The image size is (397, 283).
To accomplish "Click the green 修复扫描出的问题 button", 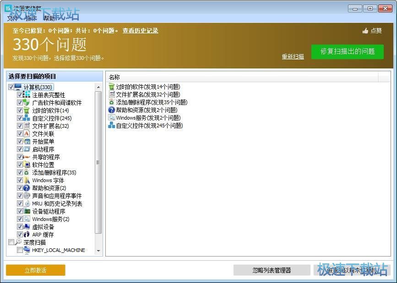I will click(347, 52).
